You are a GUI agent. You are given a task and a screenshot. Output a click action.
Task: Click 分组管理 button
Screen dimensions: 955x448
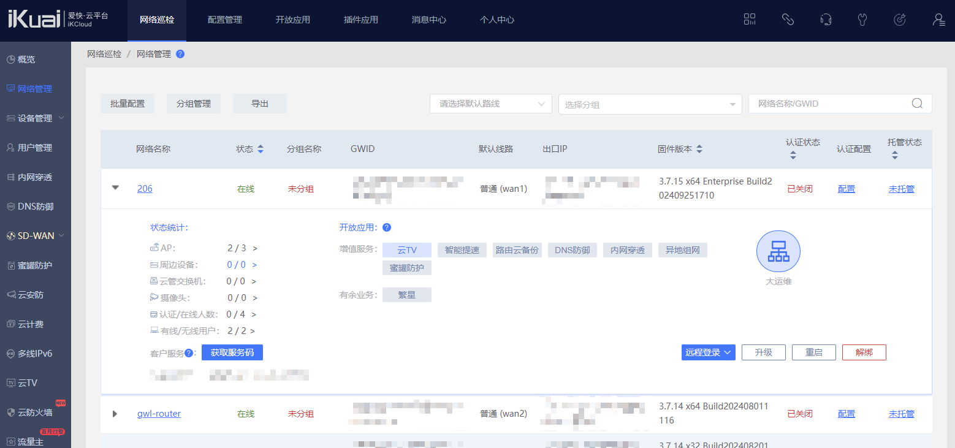click(194, 104)
